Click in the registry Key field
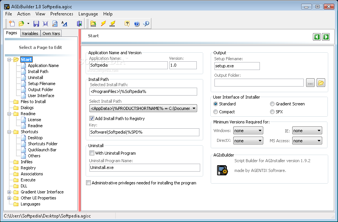338x222 pixels. pos(144,132)
